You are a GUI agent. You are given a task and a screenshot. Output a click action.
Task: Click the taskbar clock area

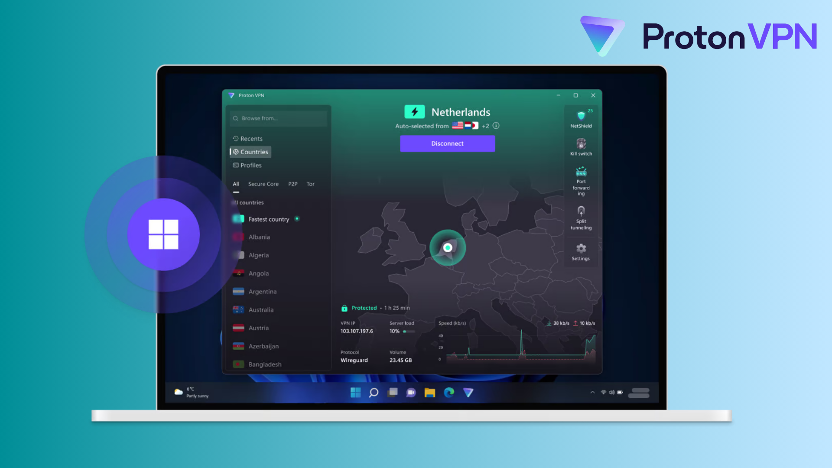pyautogui.click(x=639, y=393)
